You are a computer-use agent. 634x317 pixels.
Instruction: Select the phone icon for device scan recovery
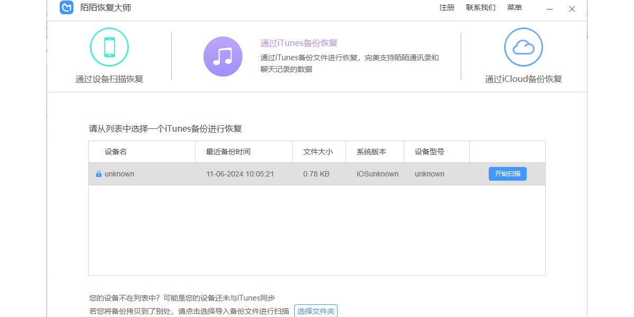click(109, 47)
